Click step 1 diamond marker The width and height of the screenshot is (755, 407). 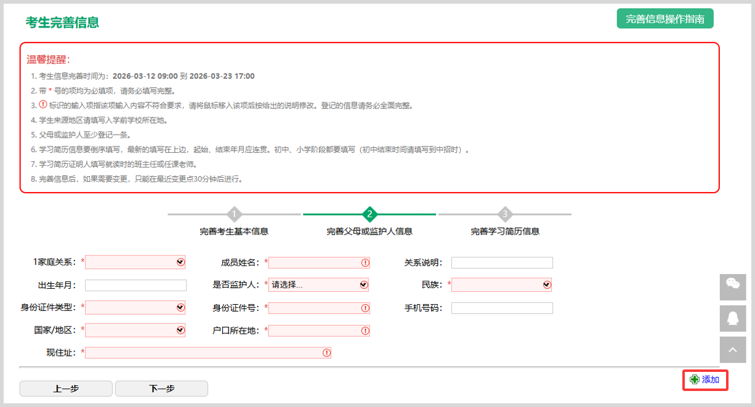tap(234, 214)
